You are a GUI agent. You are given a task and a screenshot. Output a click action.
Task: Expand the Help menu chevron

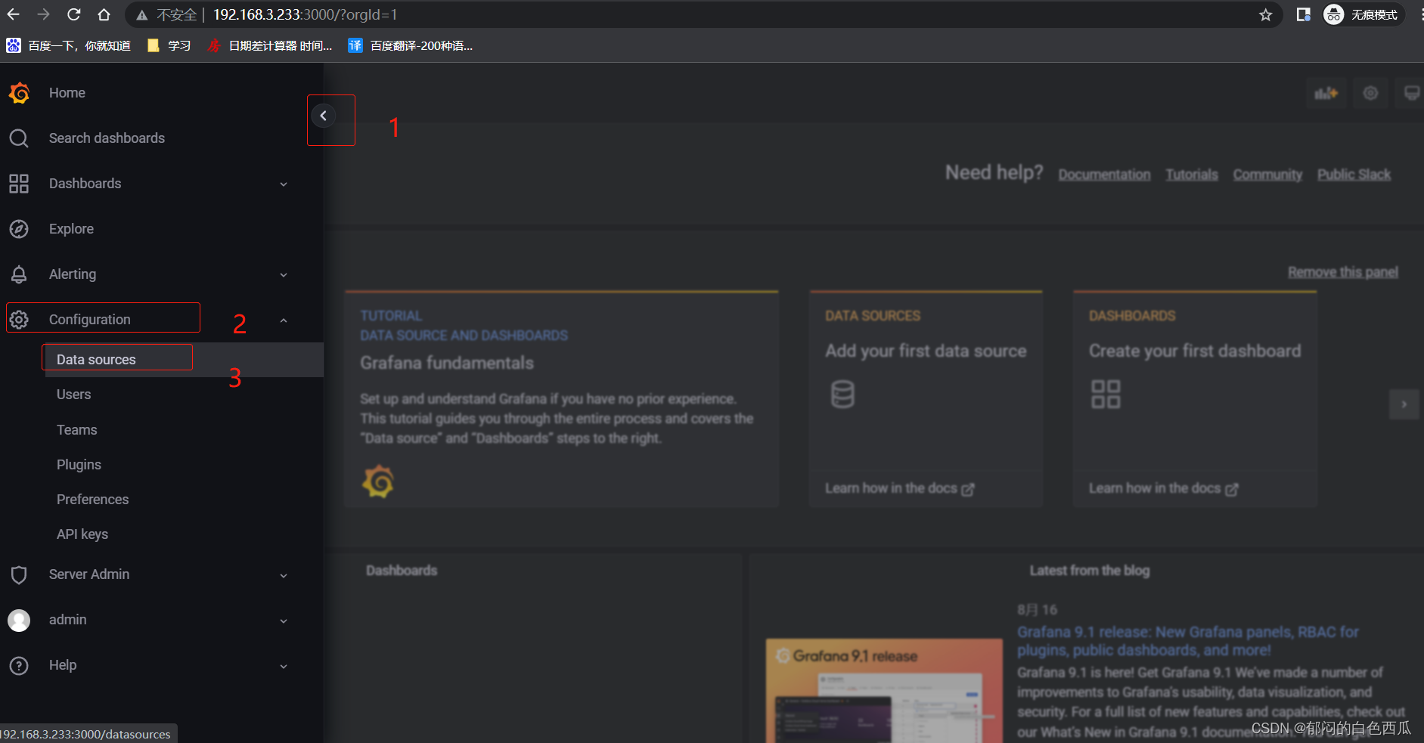[284, 666]
